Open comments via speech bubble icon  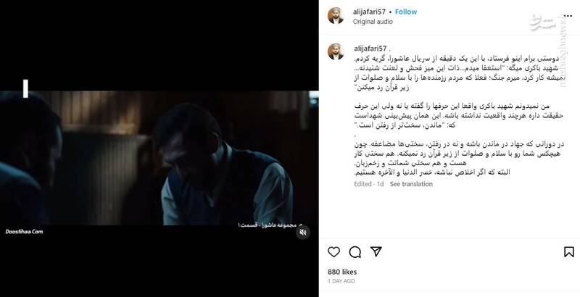pyautogui.click(x=355, y=252)
